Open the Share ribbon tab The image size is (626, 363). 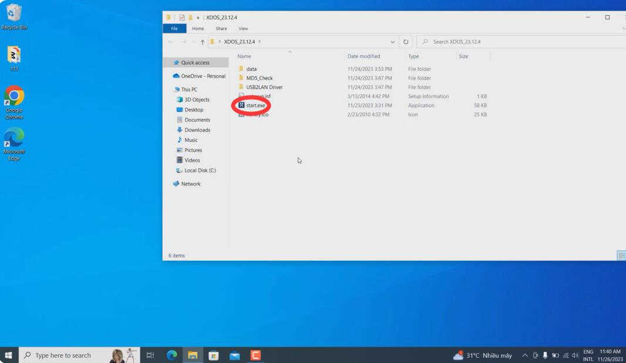coord(221,28)
